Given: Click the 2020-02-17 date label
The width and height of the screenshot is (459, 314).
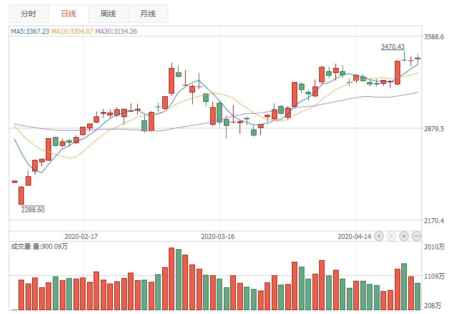Looking at the screenshot, I should [81, 236].
